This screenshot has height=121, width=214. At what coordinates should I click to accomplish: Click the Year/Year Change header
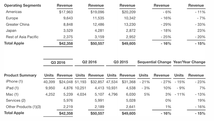tap(189, 62)
